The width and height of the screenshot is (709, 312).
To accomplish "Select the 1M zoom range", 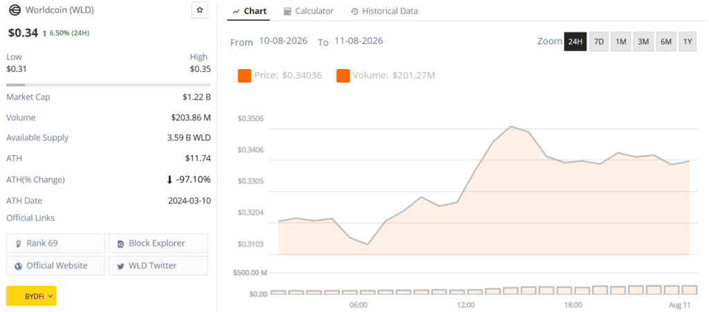I will 621,42.
